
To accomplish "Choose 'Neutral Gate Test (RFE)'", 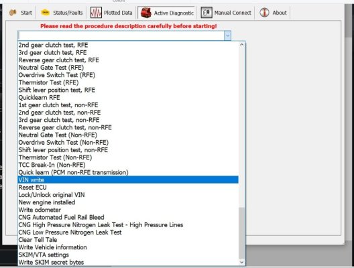I will pos(128,68).
